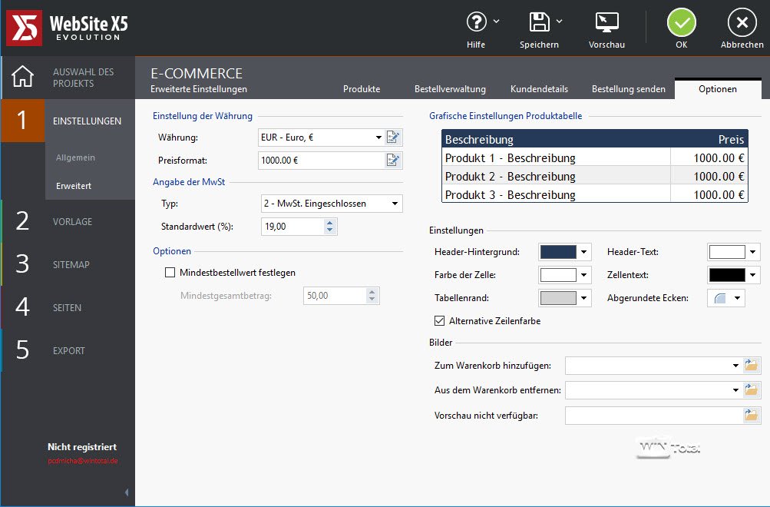Screen dimensions: 770x507
Task: Browse folder for Vorschau nicht verfügbar image
Action: tap(752, 416)
